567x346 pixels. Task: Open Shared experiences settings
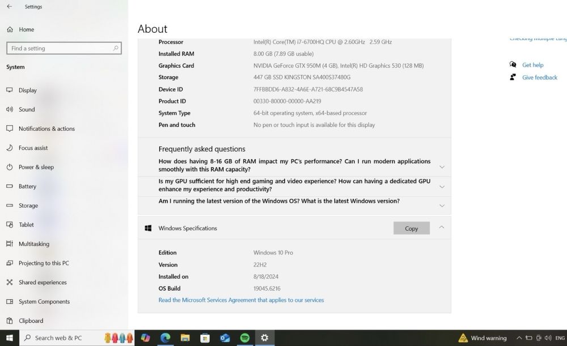point(43,282)
